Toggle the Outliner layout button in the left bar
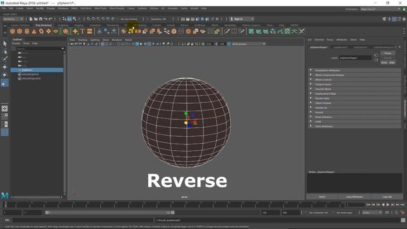 [x=4, y=132]
